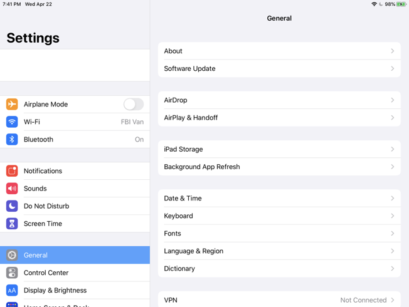The width and height of the screenshot is (409, 307).
Task: Tap the blue Wi-Fi icon
Action: click(x=12, y=122)
